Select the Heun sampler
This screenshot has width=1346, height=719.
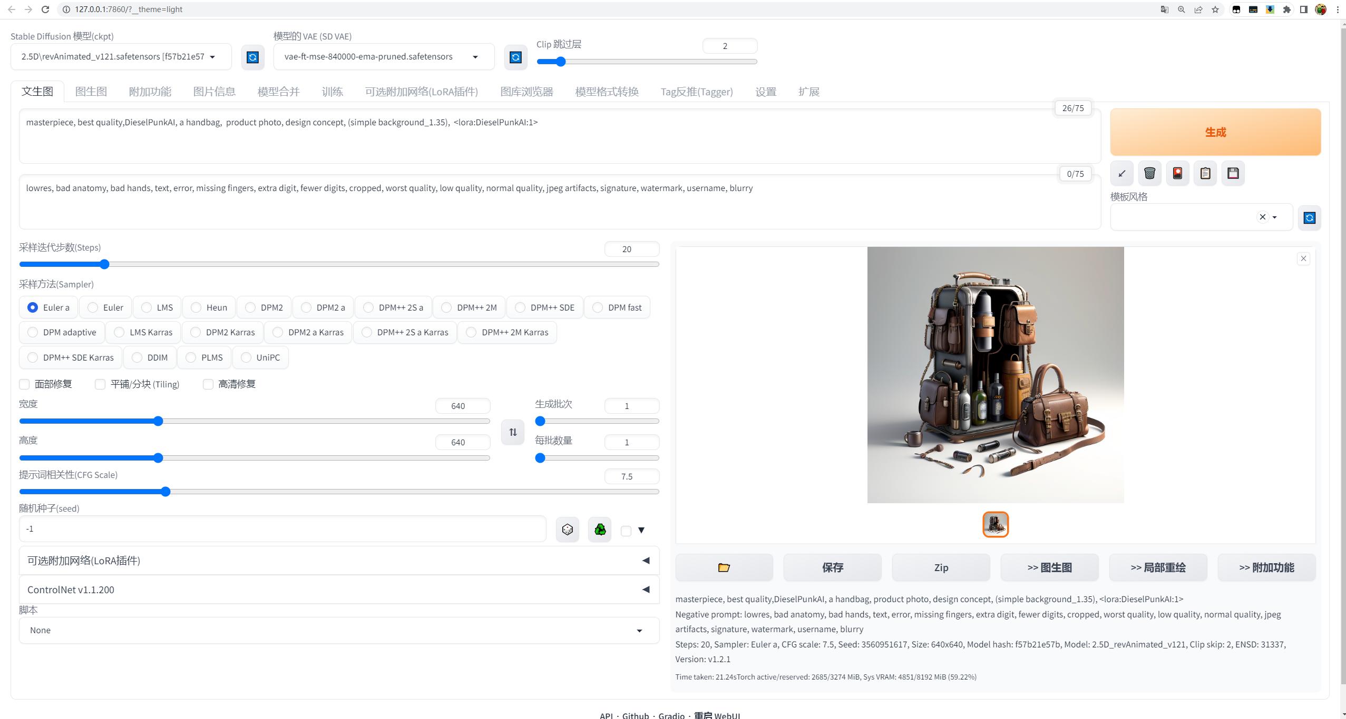click(x=209, y=307)
